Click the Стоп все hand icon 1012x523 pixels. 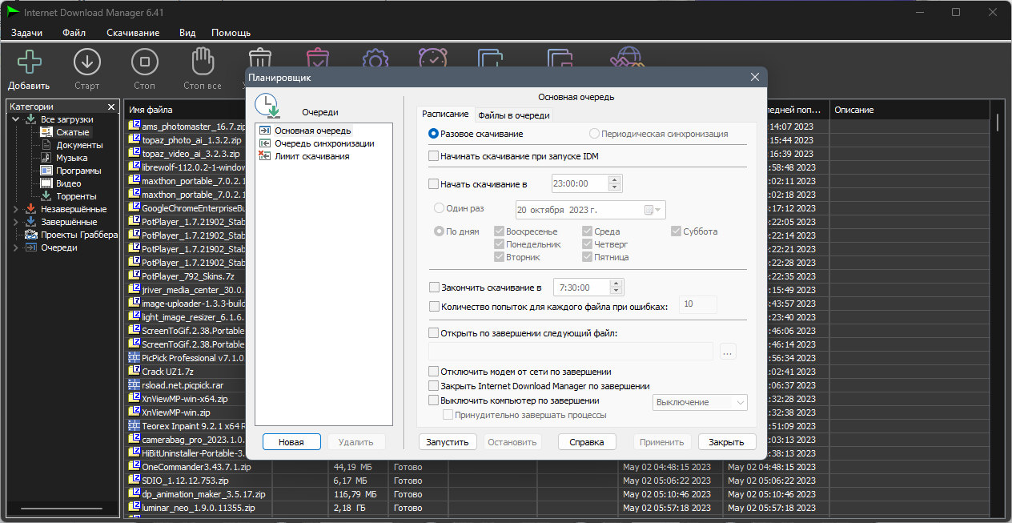coord(203,62)
